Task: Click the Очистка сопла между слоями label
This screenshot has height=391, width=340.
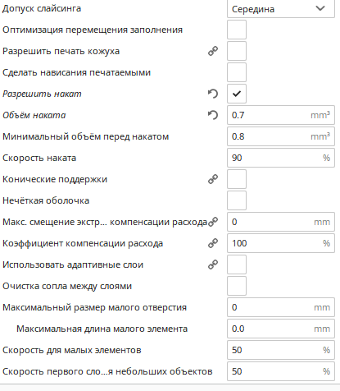Action: pos(67,287)
